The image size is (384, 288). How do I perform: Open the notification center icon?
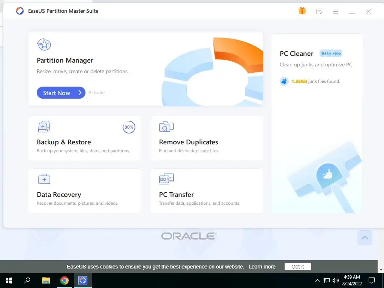[372, 280]
